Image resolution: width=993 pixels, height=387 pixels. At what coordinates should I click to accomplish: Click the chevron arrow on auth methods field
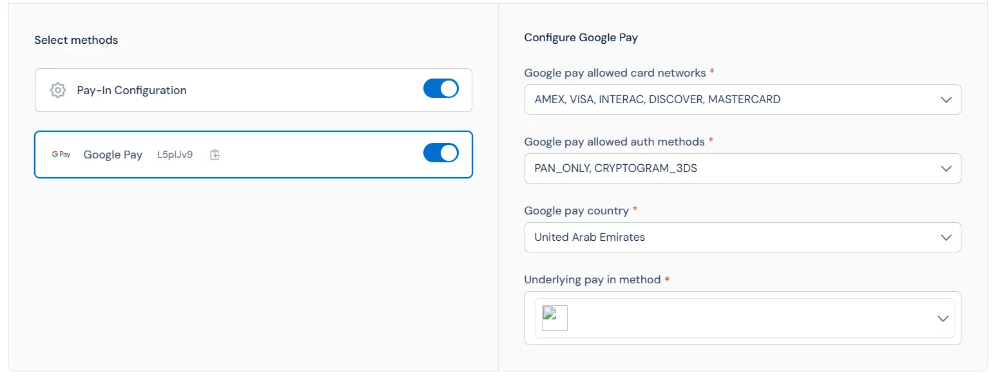click(945, 169)
